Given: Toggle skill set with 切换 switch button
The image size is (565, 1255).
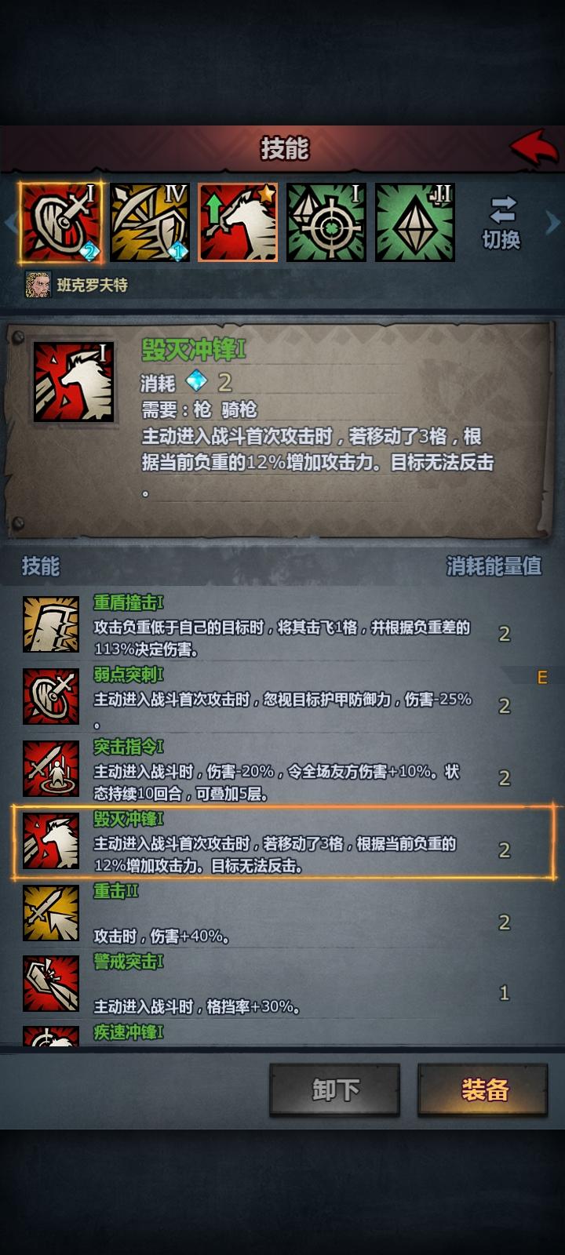Looking at the screenshot, I should [502, 224].
